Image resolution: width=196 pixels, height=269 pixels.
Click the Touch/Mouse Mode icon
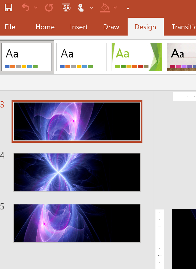[x=81, y=8]
